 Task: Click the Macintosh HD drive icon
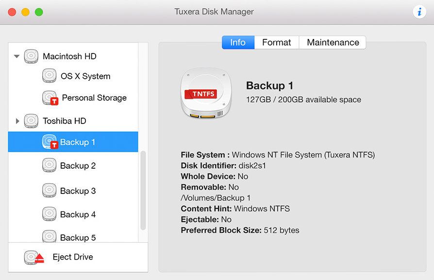click(x=31, y=56)
